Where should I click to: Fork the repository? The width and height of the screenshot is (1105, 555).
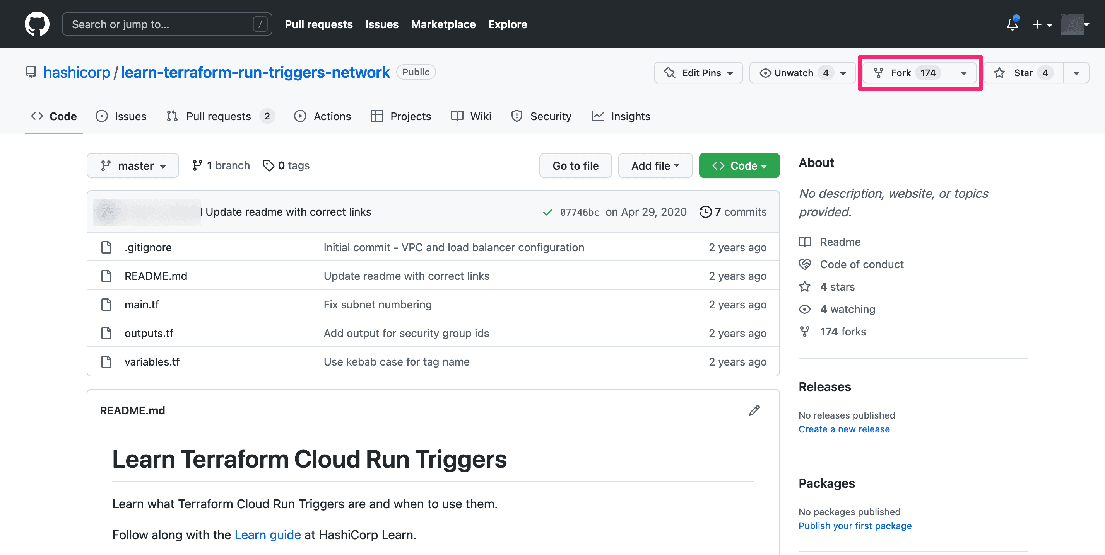pyautogui.click(x=907, y=73)
